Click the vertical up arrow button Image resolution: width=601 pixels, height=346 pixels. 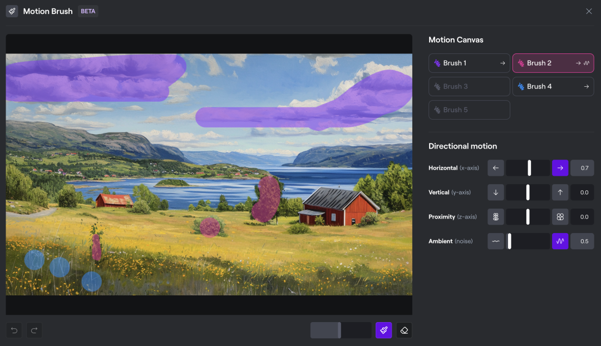[x=560, y=192]
